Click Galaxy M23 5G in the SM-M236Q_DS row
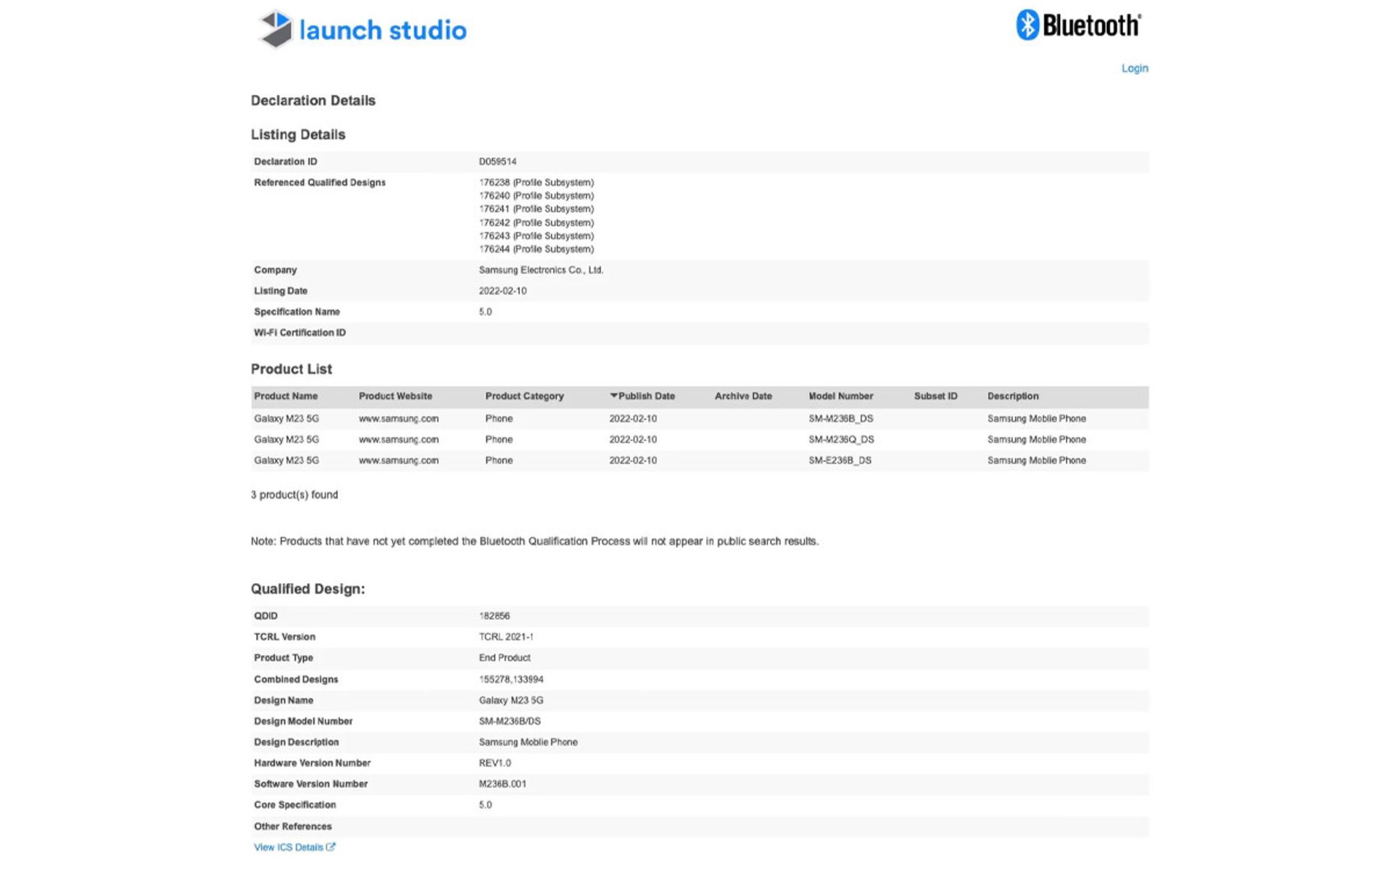Screen dimensions: 1392x870 tap(286, 439)
